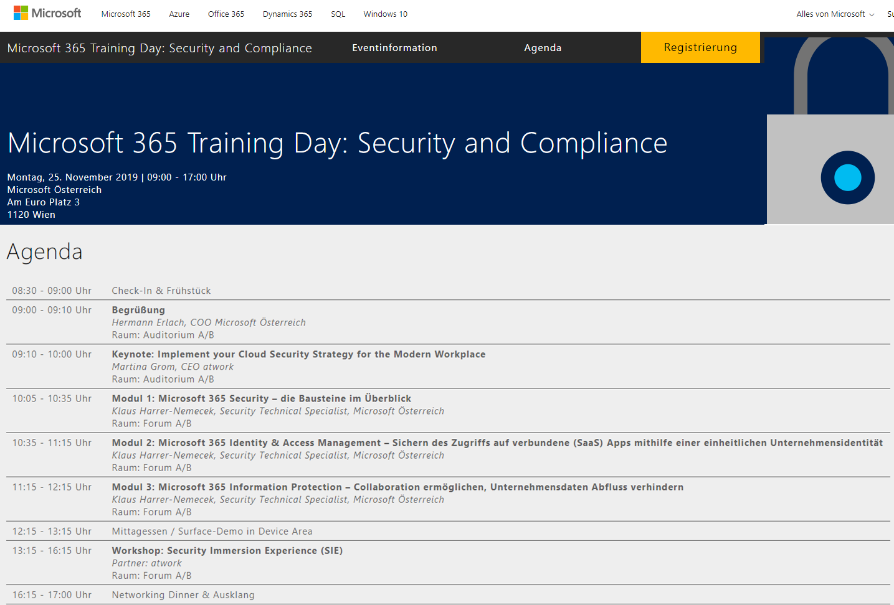Select Dynamics 365 in the top bar
894x605 pixels.
[x=287, y=14]
